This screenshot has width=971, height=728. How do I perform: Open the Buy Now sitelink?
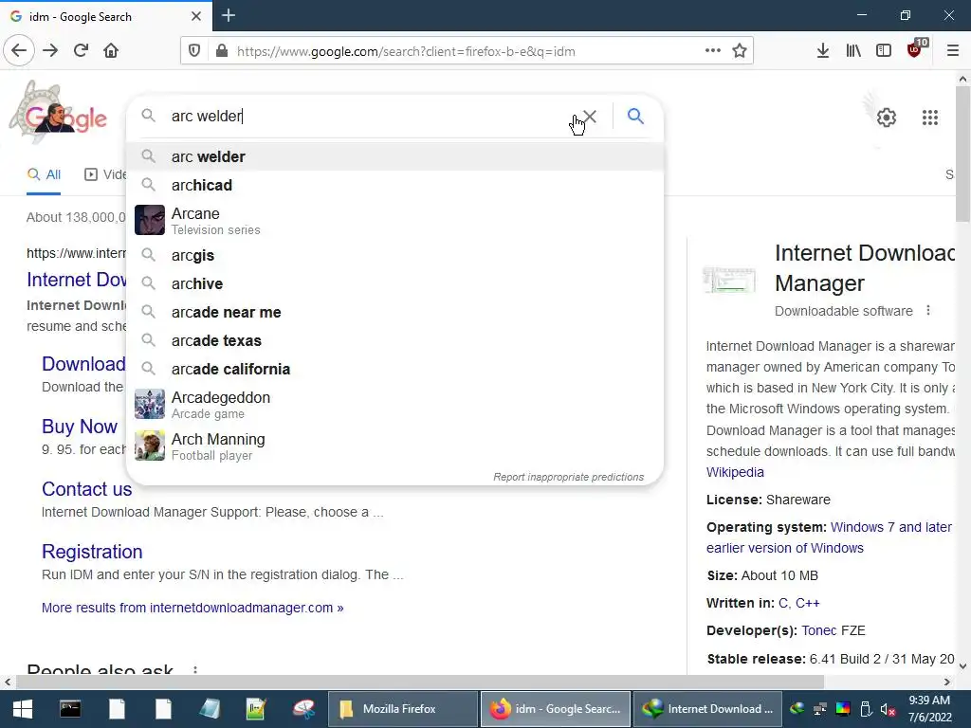pos(80,427)
